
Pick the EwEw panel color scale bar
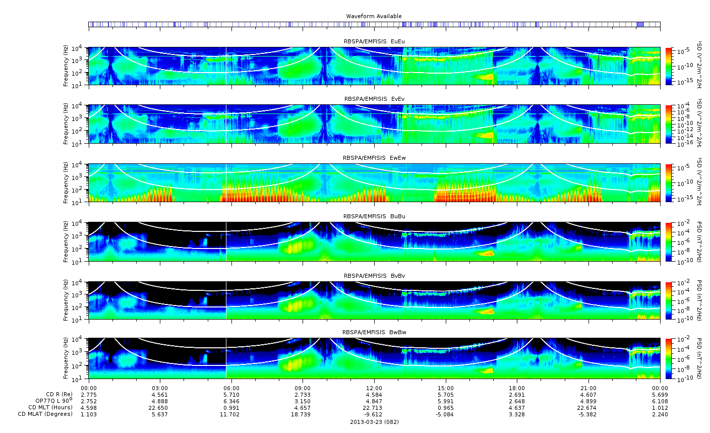pos(669,182)
